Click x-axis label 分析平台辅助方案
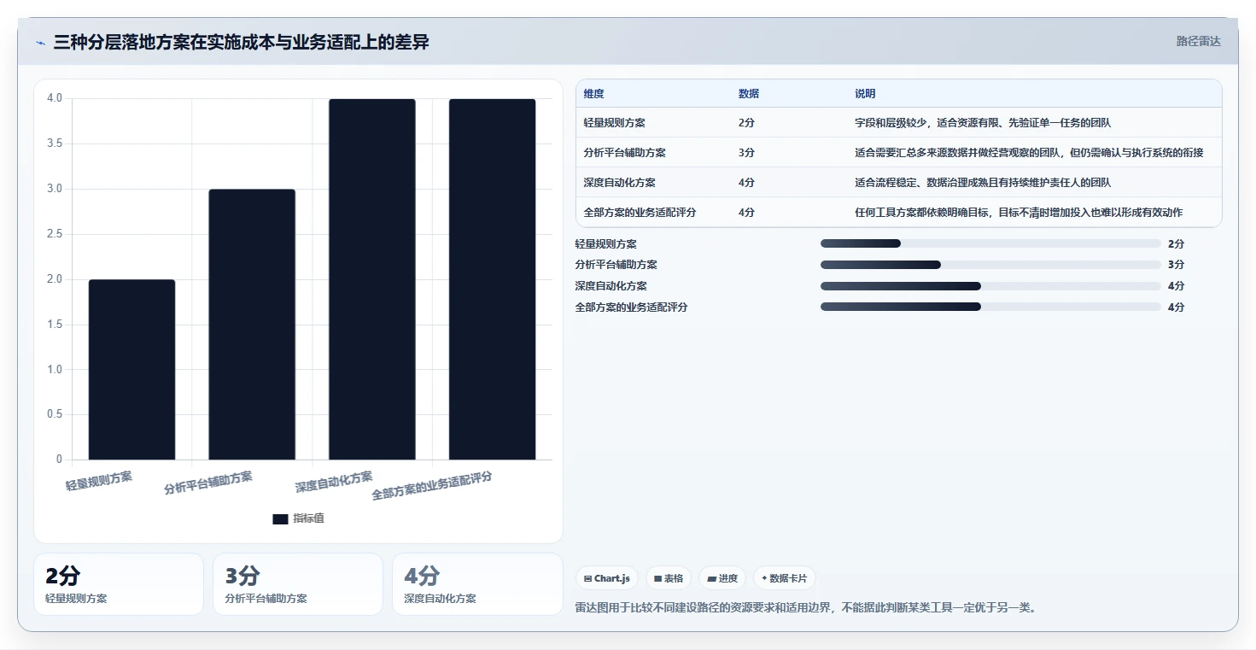Viewport: 1256px width, 650px height. tap(208, 483)
